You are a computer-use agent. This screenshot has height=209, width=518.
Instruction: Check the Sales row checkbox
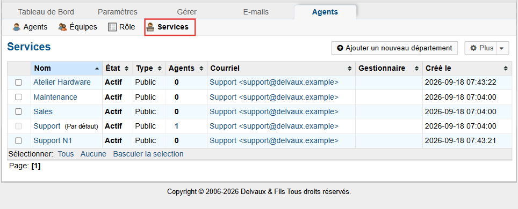point(18,111)
